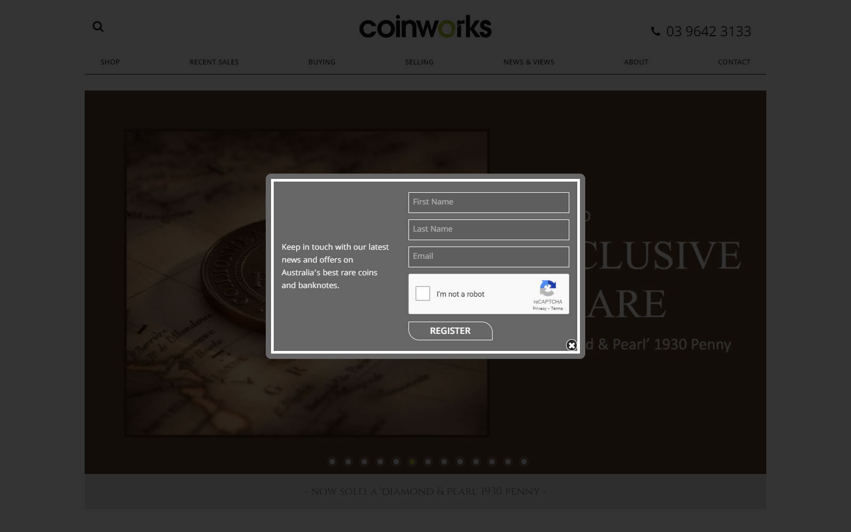Close the newsletter popup with the X icon
The height and width of the screenshot is (532, 851).
pyautogui.click(x=571, y=345)
